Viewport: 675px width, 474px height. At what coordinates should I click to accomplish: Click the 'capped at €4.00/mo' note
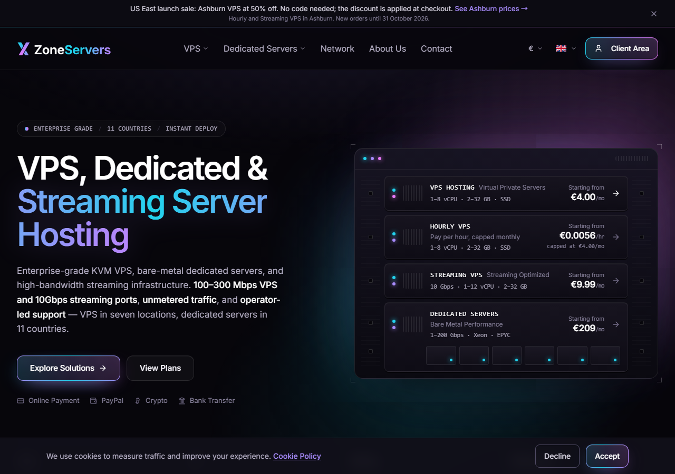pos(575,246)
